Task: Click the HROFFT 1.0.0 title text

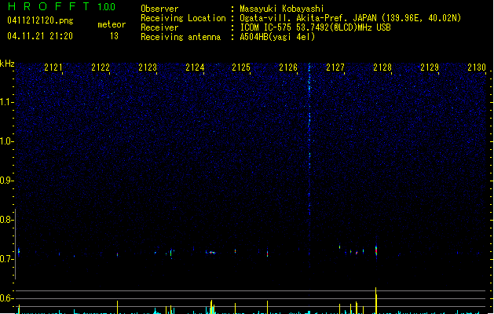Action: [62, 6]
